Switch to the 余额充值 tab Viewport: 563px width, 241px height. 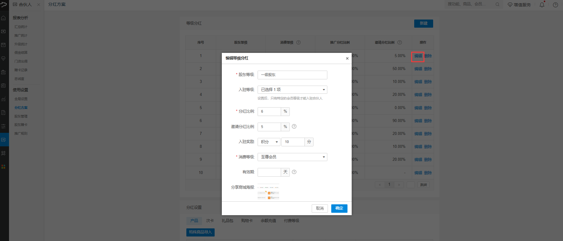[268, 221]
